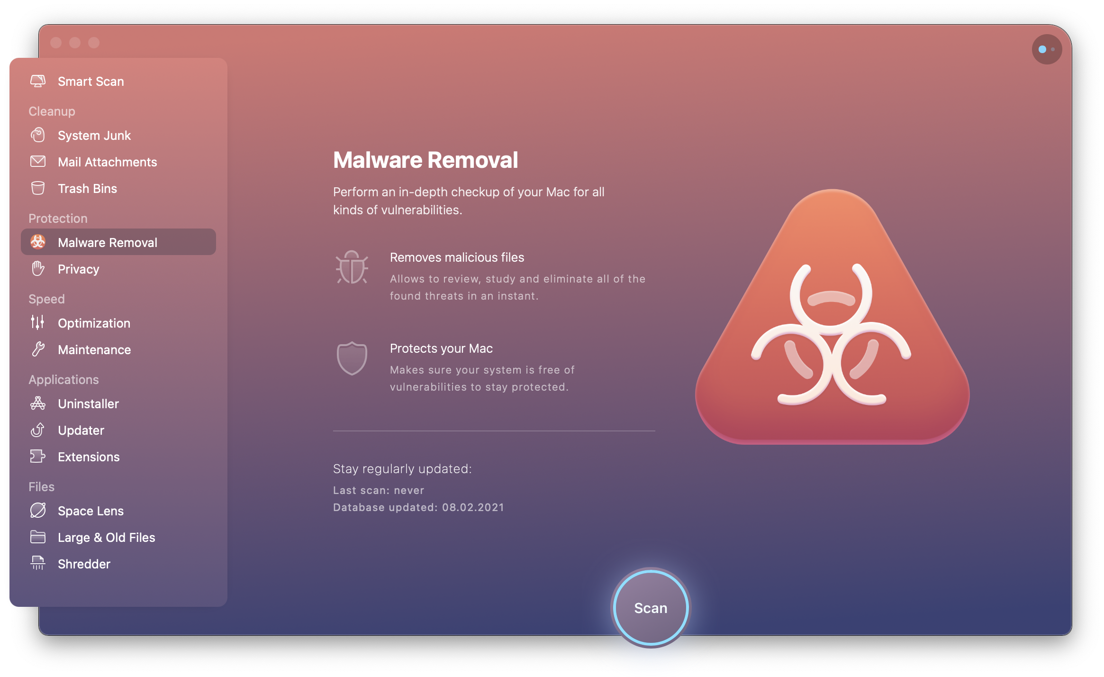The width and height of the screenshot is (1104, 677).
Task: Click the Malware Removal icon in sidebar
Action: coord(39,242)
